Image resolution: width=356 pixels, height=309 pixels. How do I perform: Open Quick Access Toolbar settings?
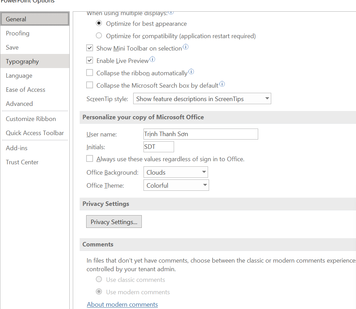coord(35,133)
